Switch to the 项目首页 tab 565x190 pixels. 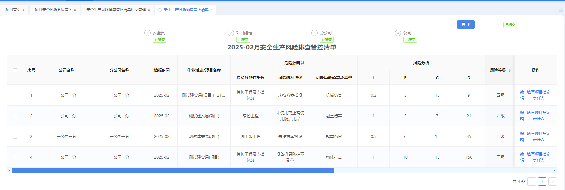point(13,10)
